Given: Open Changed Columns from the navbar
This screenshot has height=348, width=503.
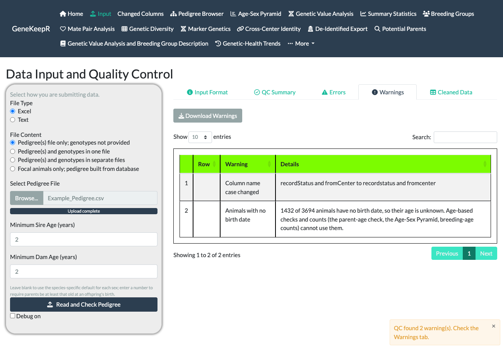Looking at the screenshot, I should click(140, 14).
